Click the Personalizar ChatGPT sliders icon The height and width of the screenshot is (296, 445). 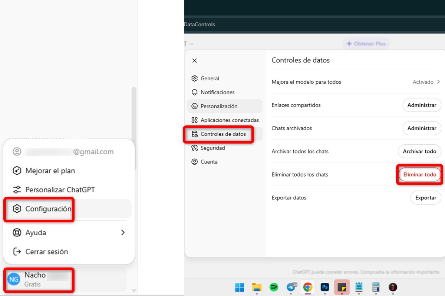pyautogui.click(x=17, y=190)
